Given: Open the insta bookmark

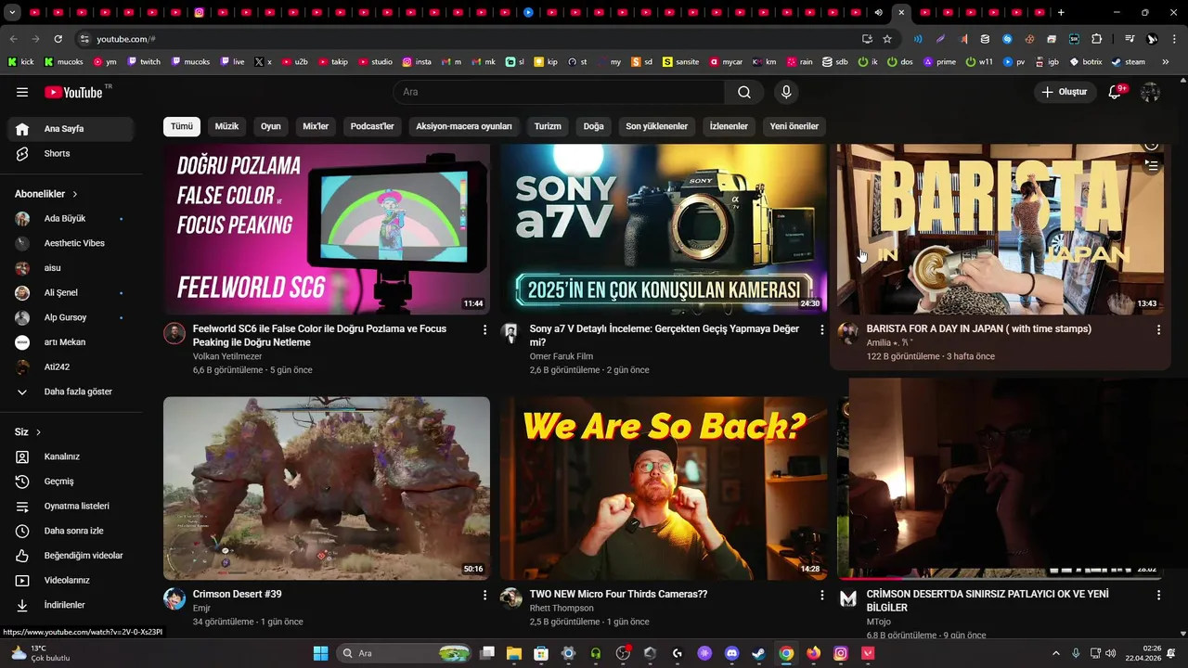Looking at the screenshot, I should [417, 62].
